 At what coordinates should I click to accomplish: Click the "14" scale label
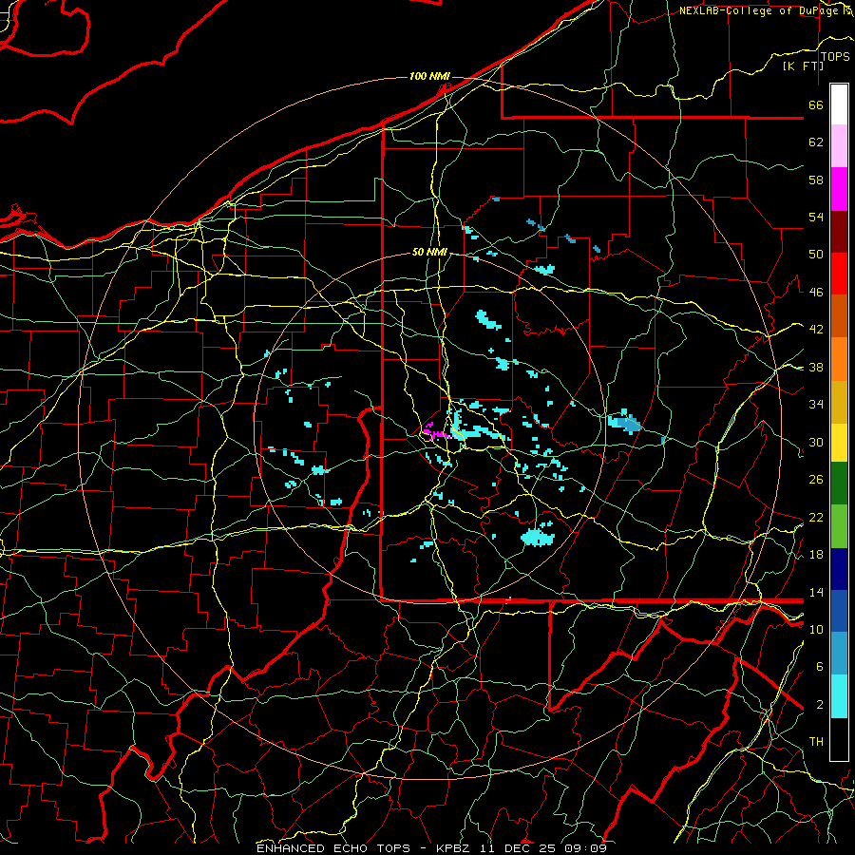point(816,592)
